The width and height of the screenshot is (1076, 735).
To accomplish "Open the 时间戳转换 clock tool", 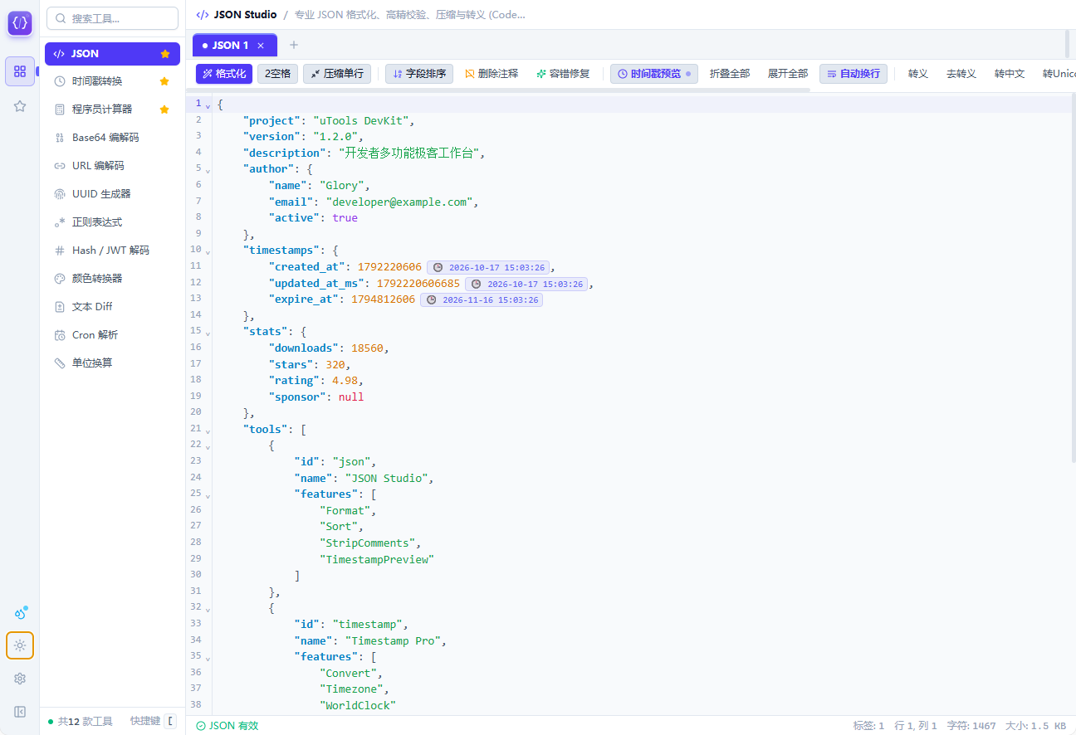I will pyautogui.click(x=112, y=81).
